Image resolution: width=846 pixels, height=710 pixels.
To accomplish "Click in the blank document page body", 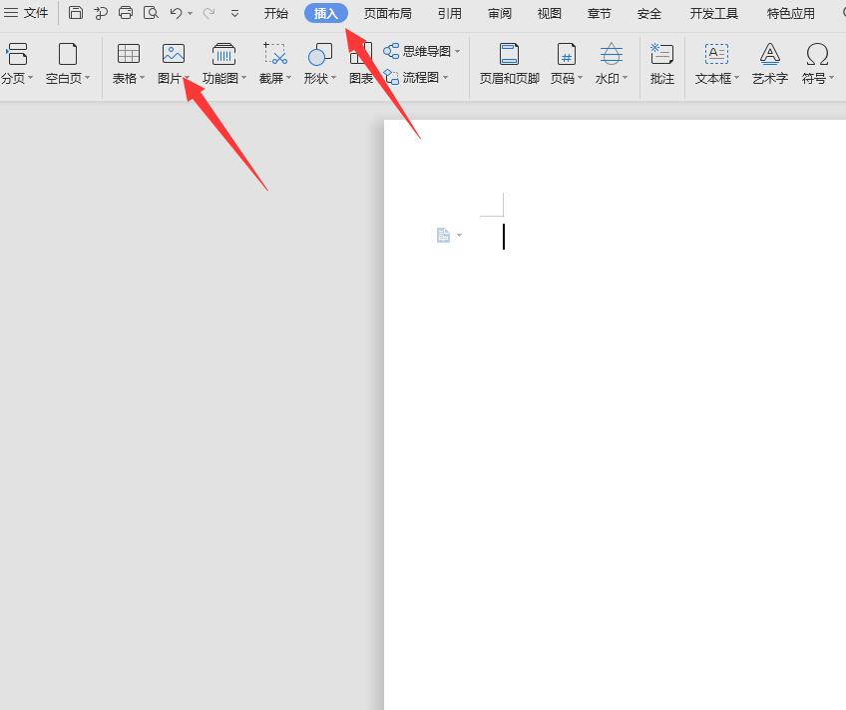I will click(x=615, y=414).
